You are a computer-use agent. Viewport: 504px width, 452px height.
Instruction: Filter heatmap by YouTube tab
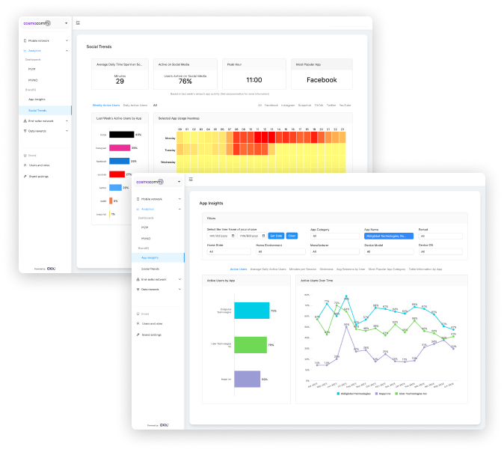coord(345,106)
